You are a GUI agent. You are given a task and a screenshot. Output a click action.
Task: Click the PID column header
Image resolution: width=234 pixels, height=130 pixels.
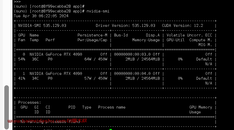[72, 107]
